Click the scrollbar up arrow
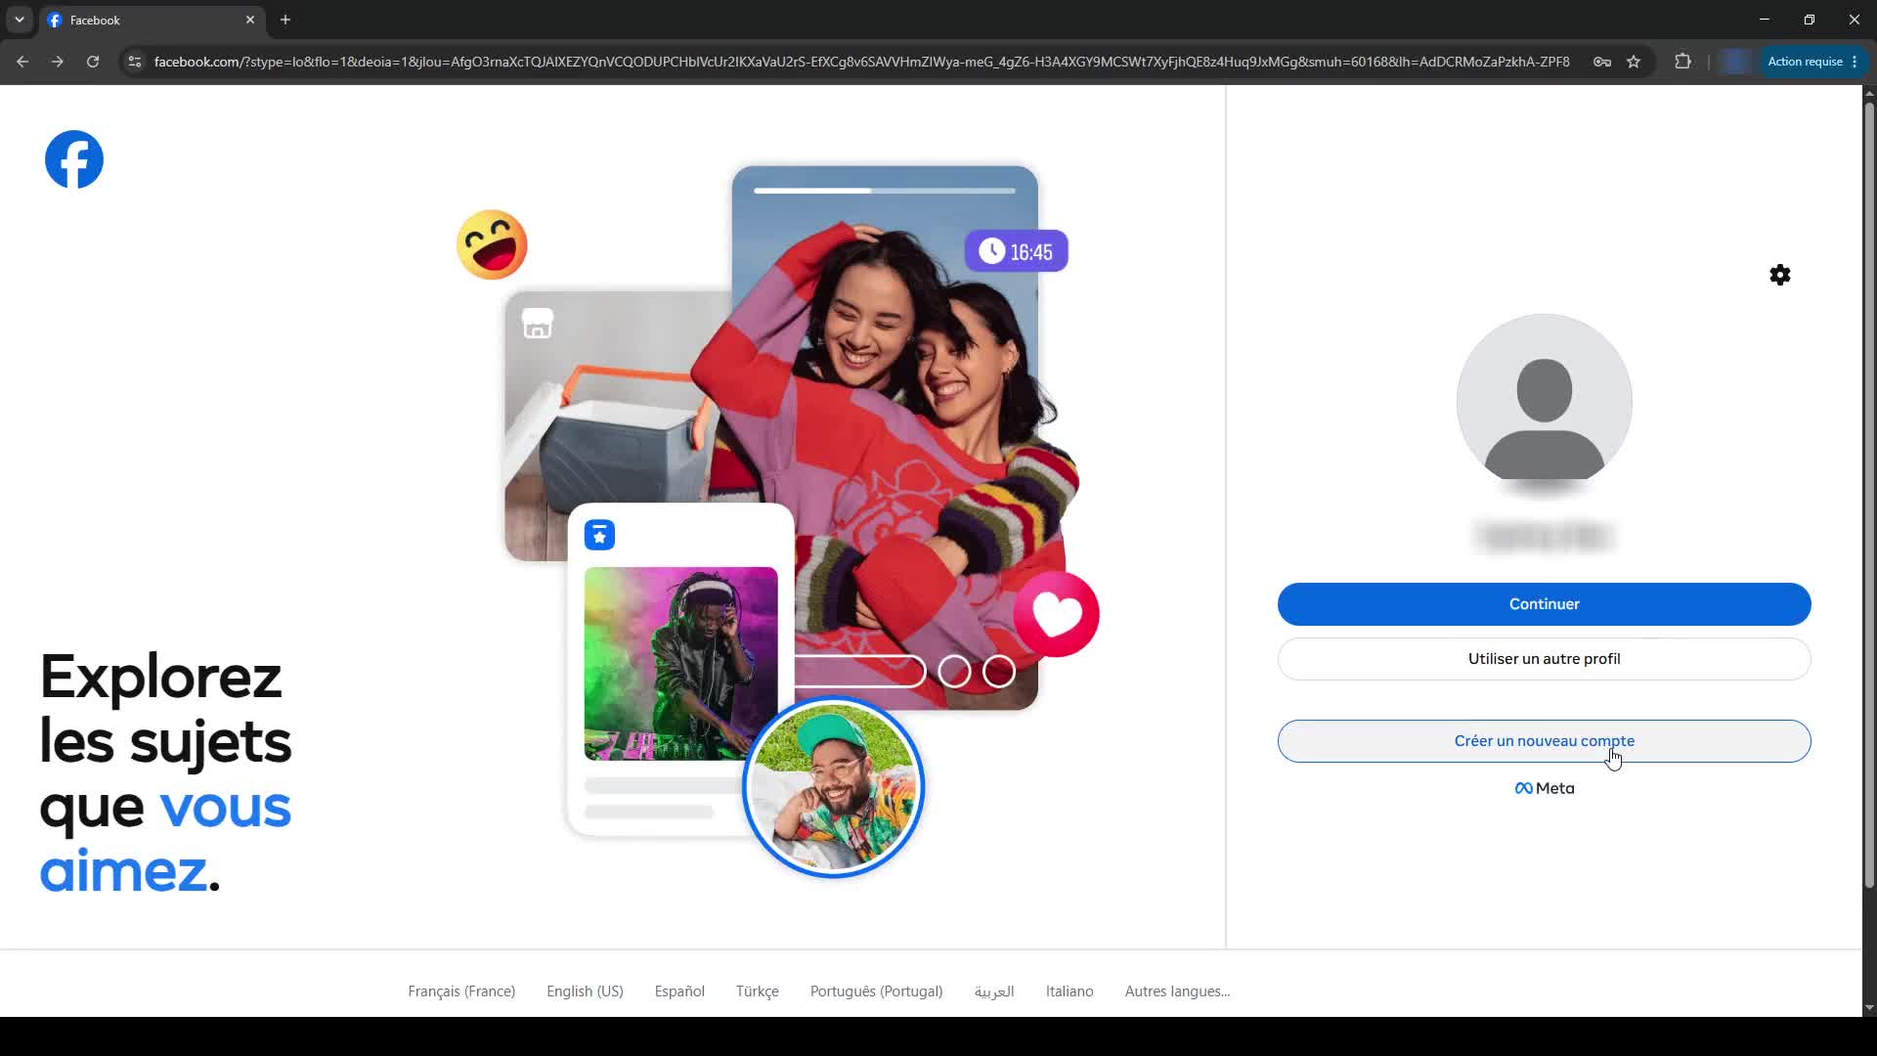This screenshot has width=1877, height=1056. point(1869,94)
